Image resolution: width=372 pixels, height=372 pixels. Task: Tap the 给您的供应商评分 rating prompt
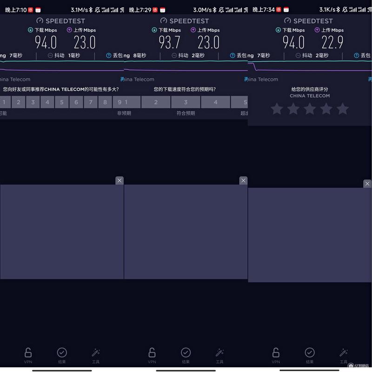(x=310, y=89)
